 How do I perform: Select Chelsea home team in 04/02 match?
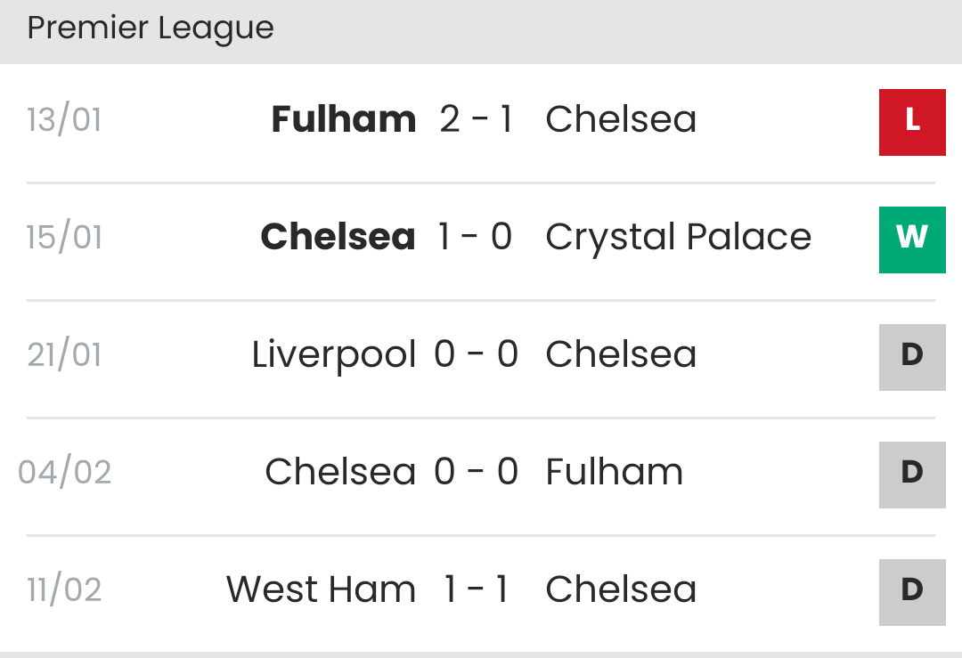pyautogui.click(x=340, y=472)
